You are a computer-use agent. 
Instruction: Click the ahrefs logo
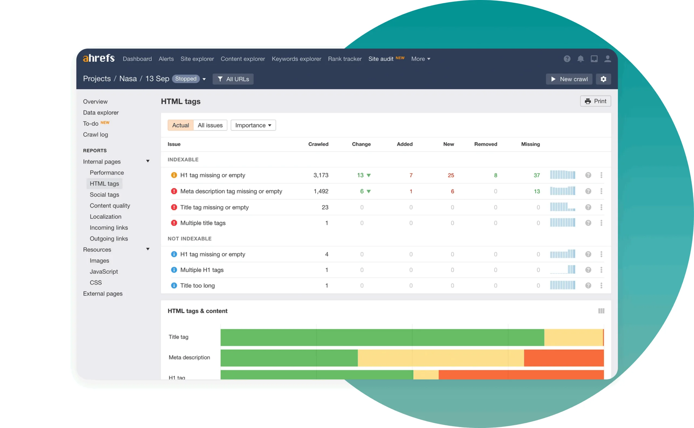click(98, 58)
